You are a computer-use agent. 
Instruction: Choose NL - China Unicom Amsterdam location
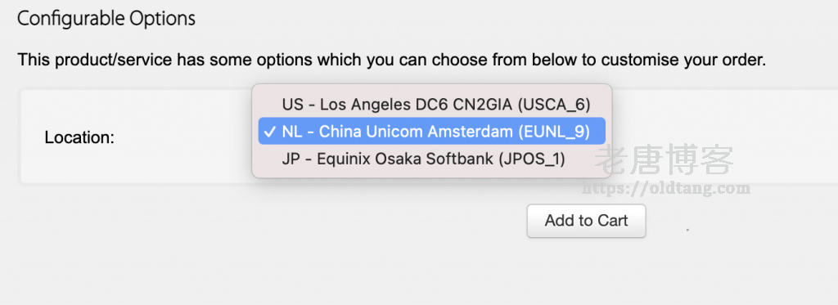pyautogui.click(x=432, y=131)
